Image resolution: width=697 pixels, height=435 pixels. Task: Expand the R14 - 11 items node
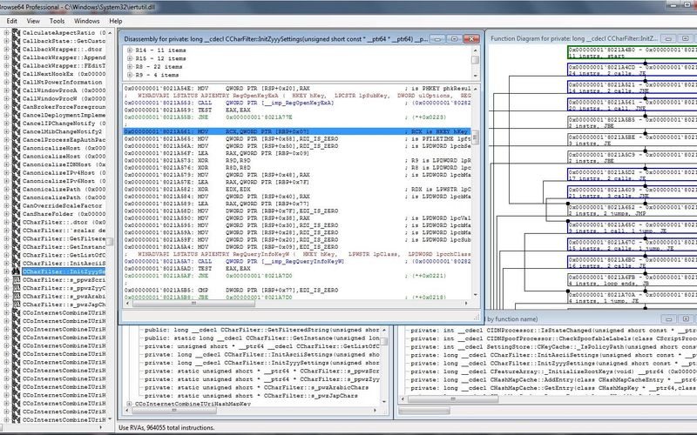click(128, 51)
